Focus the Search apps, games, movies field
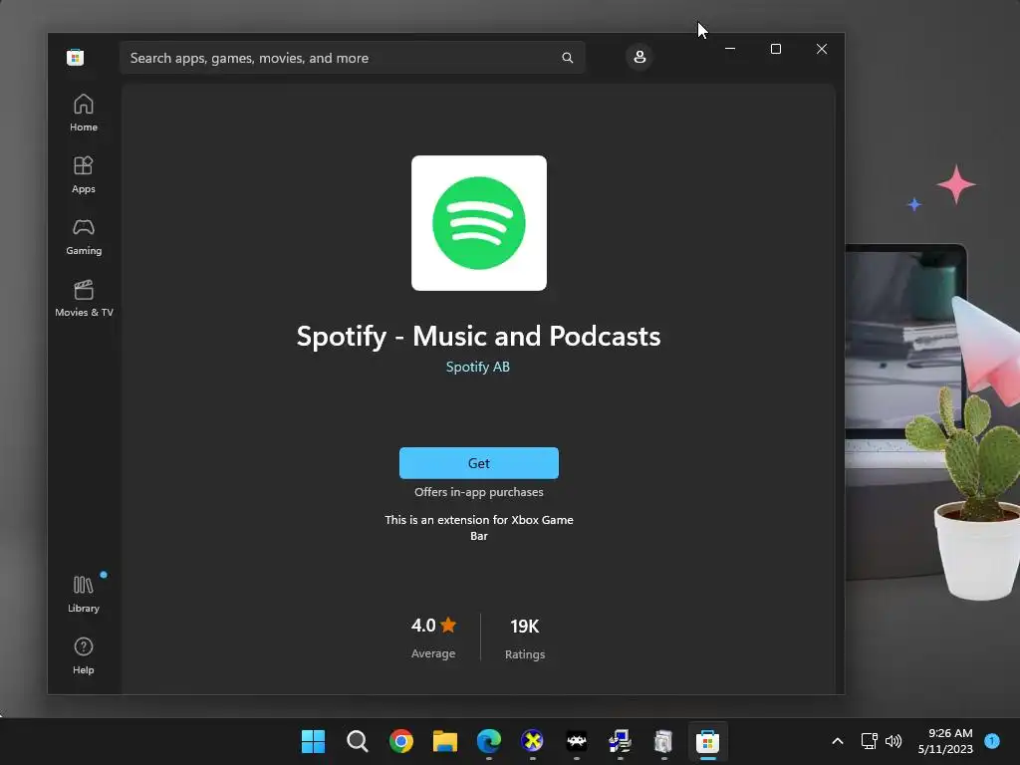This screenshot has width=1020, height=765. (x=352, y=58)
